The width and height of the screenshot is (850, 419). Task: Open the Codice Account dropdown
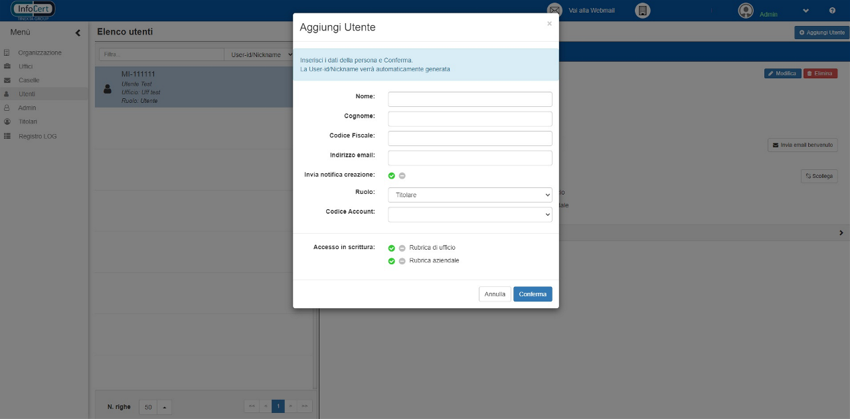coord(469,214)
